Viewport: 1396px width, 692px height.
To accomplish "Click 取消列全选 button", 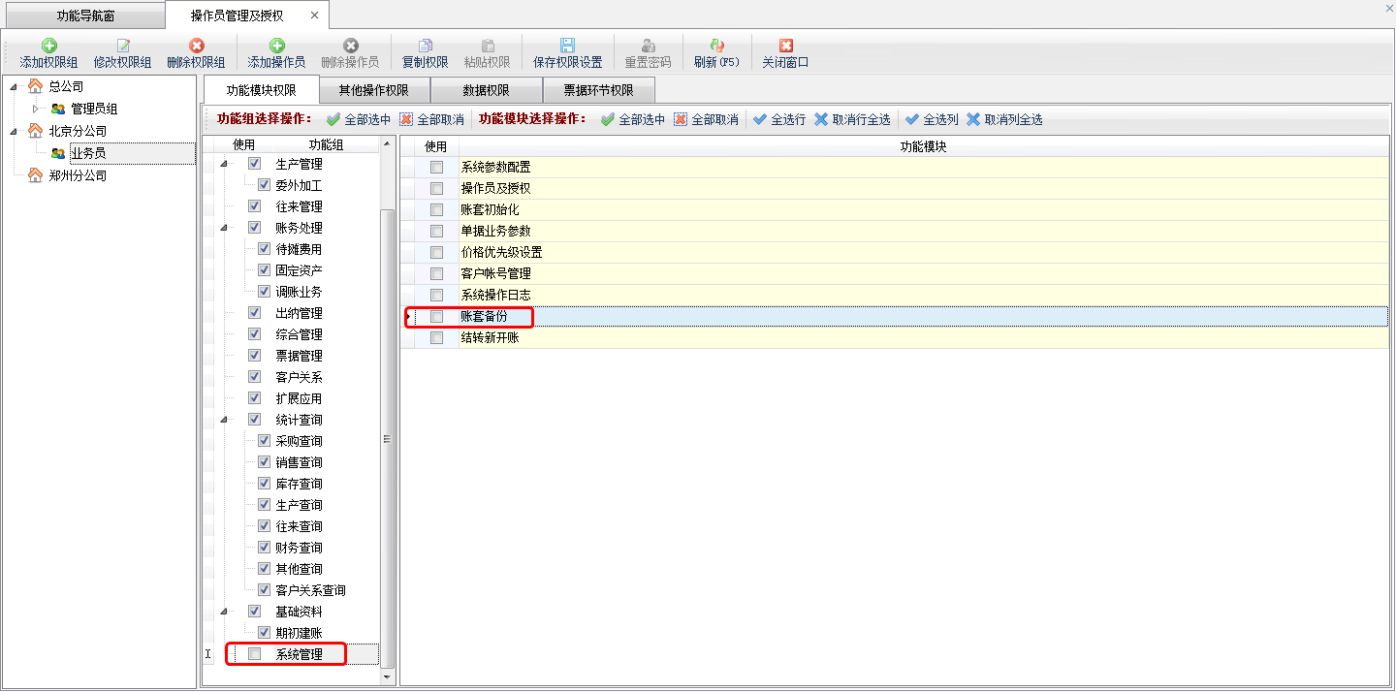I will tap(1004, 119).
